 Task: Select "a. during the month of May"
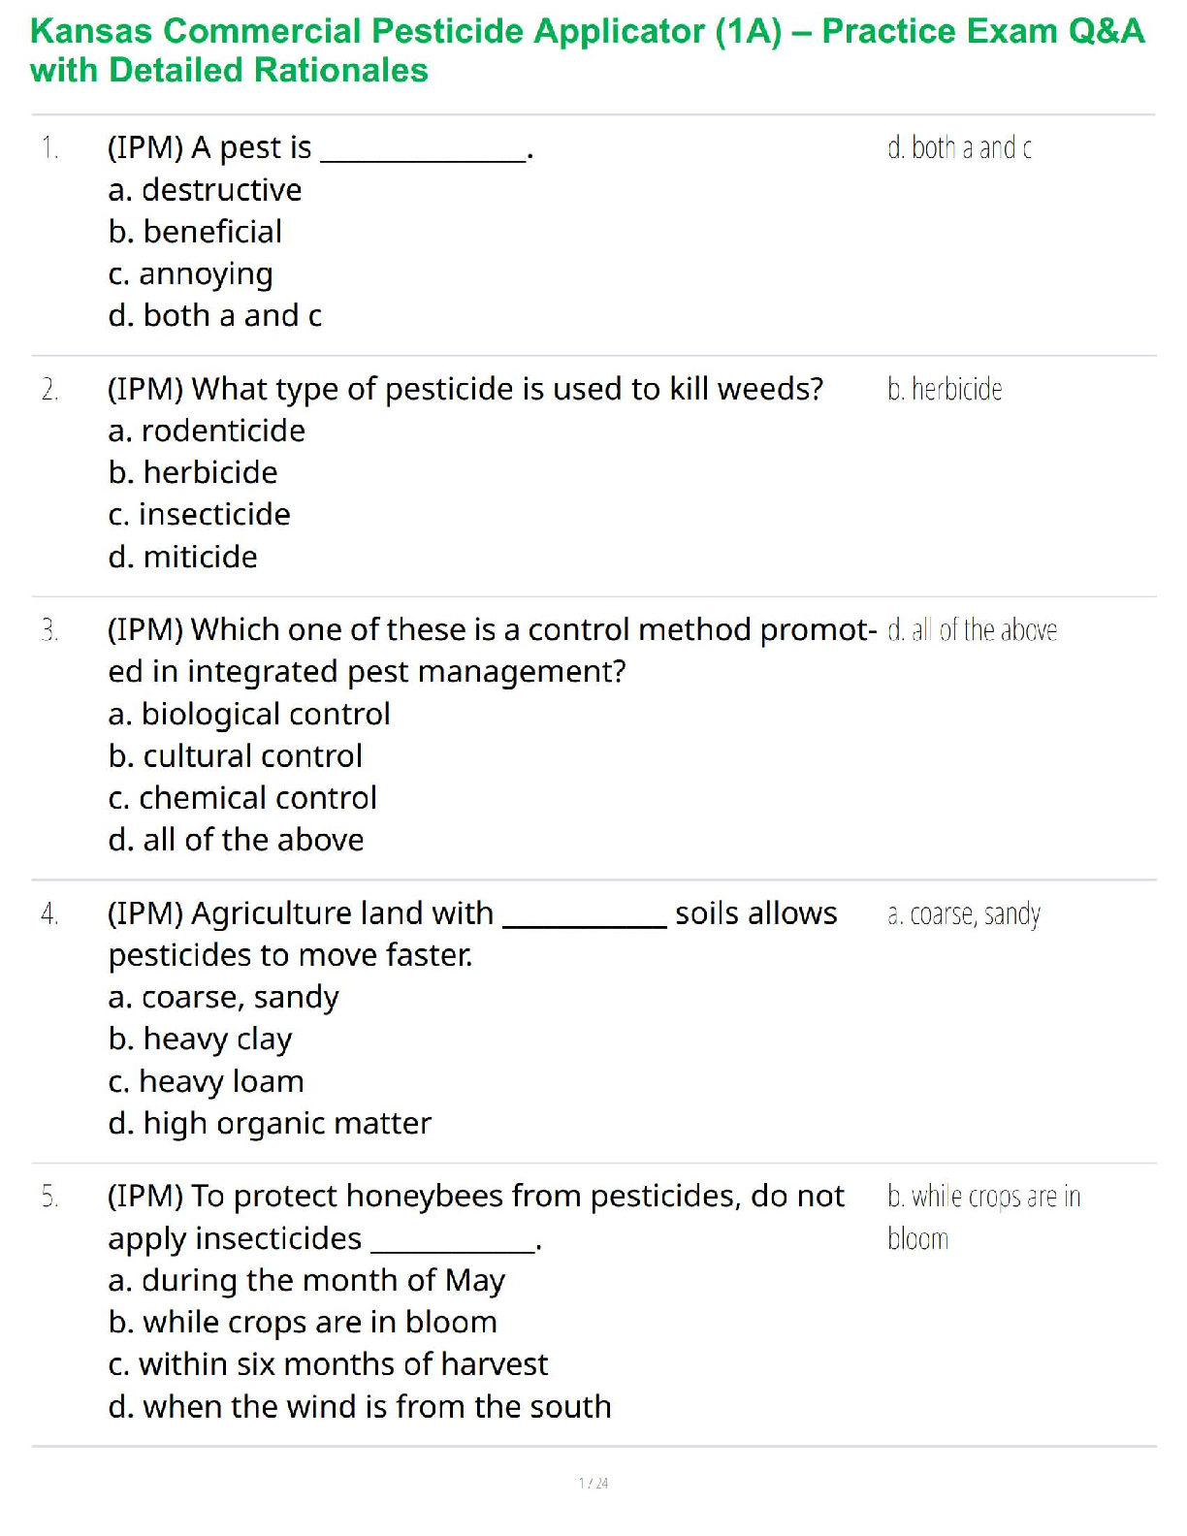[x=306, y=1281]
